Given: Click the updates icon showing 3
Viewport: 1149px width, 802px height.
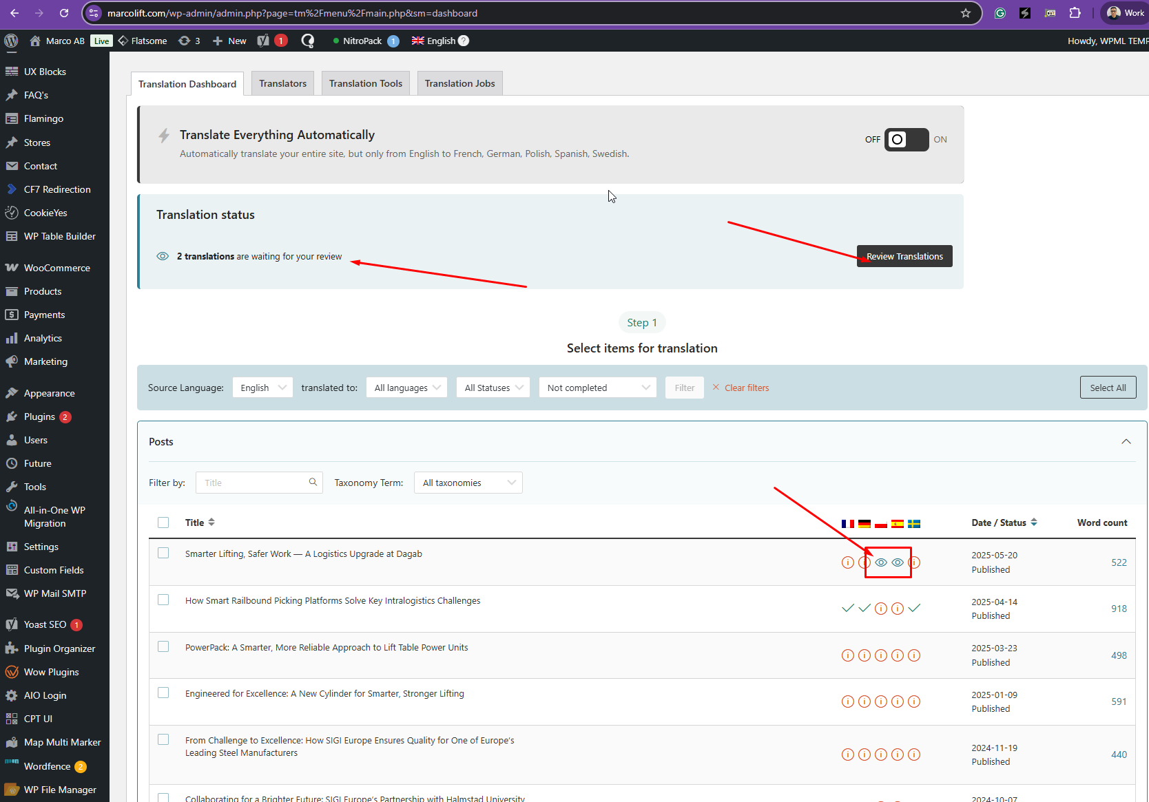Looking at the screenshot, I should click(189, 41).
